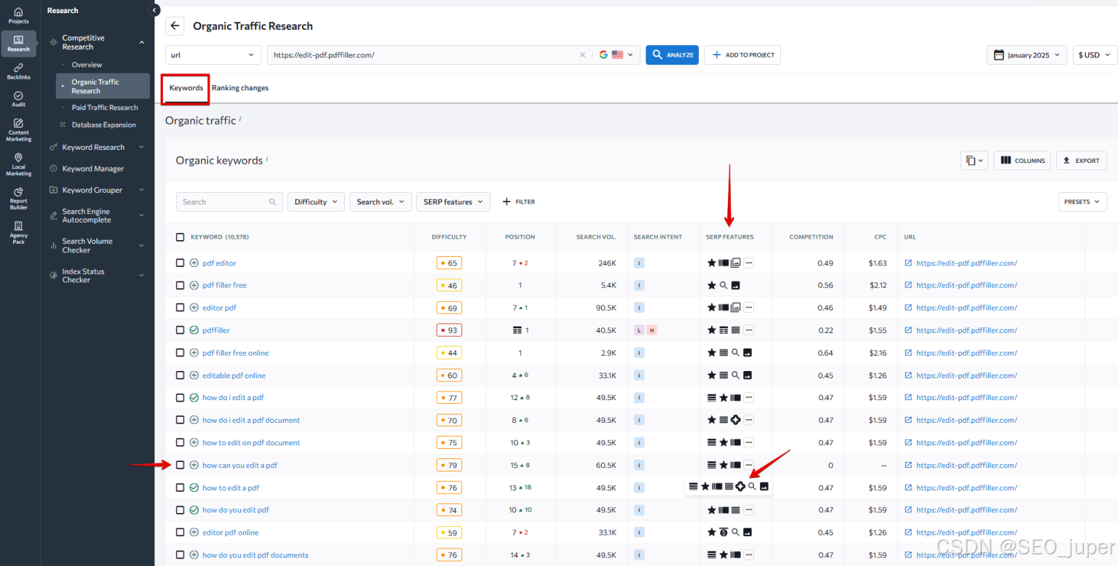
Task: Click green check icon next to how do you edit pdf
Action: (x=194, y=510)
